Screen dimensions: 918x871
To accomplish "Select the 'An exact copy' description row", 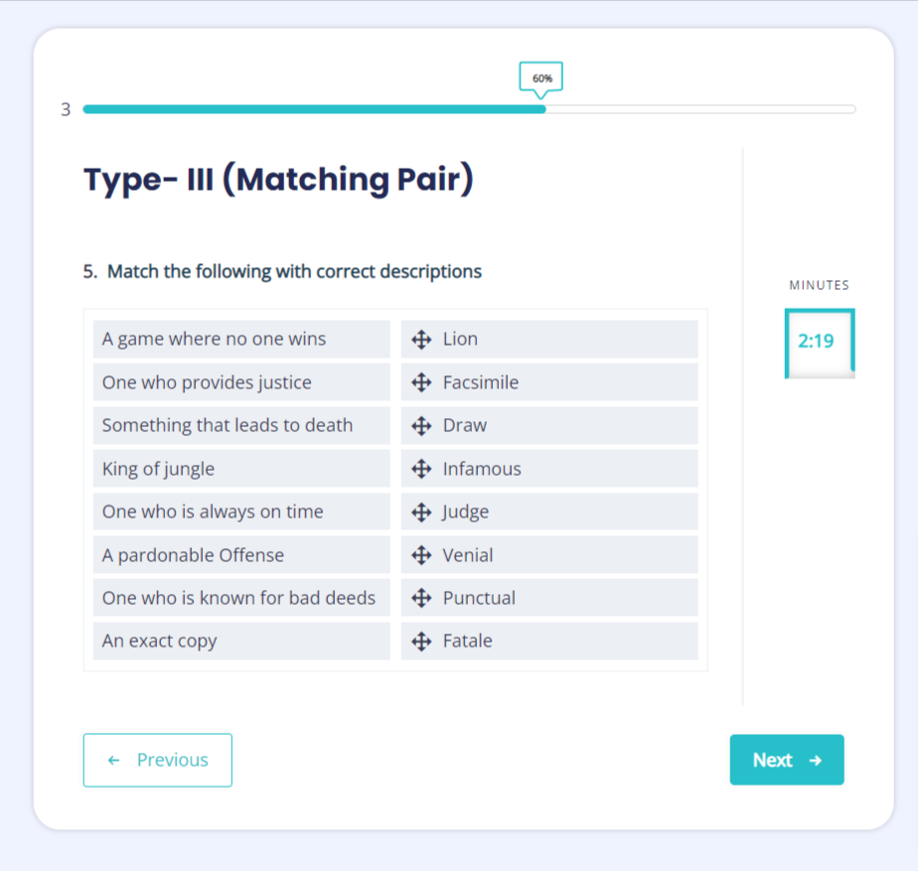I will tap(240, 642).
